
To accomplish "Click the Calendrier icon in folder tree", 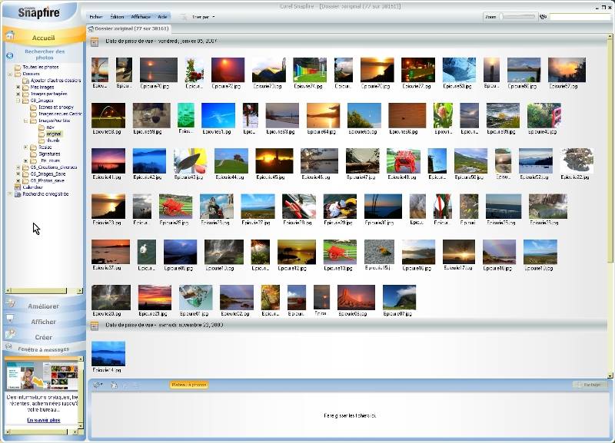I will point(18,187).
